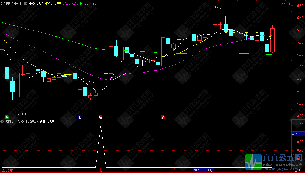Image resolution: width=305 pixels, height=173 pixels.
Task: Click the 5.58 high price label
Action: coord(222,8)
